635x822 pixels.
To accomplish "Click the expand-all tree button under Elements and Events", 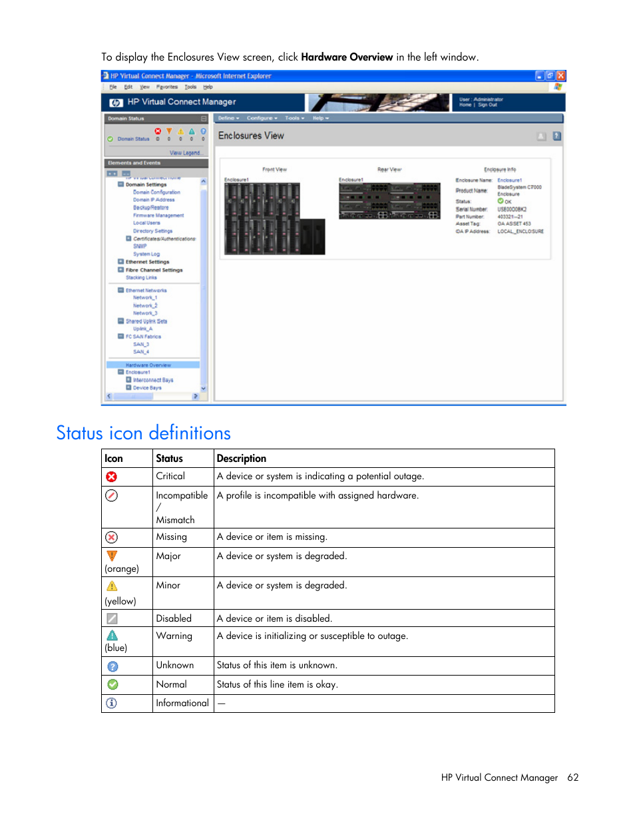I will pyautogui.click(x=112, y=173).
